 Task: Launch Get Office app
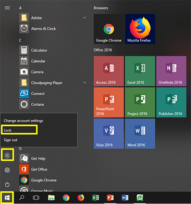pyautogui.click(x=53, y=169)
